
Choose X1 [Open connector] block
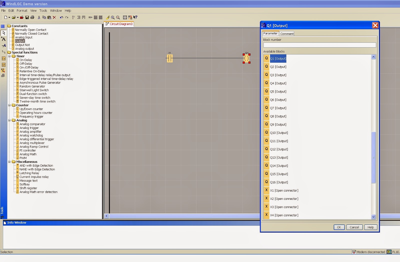[284, 190]
